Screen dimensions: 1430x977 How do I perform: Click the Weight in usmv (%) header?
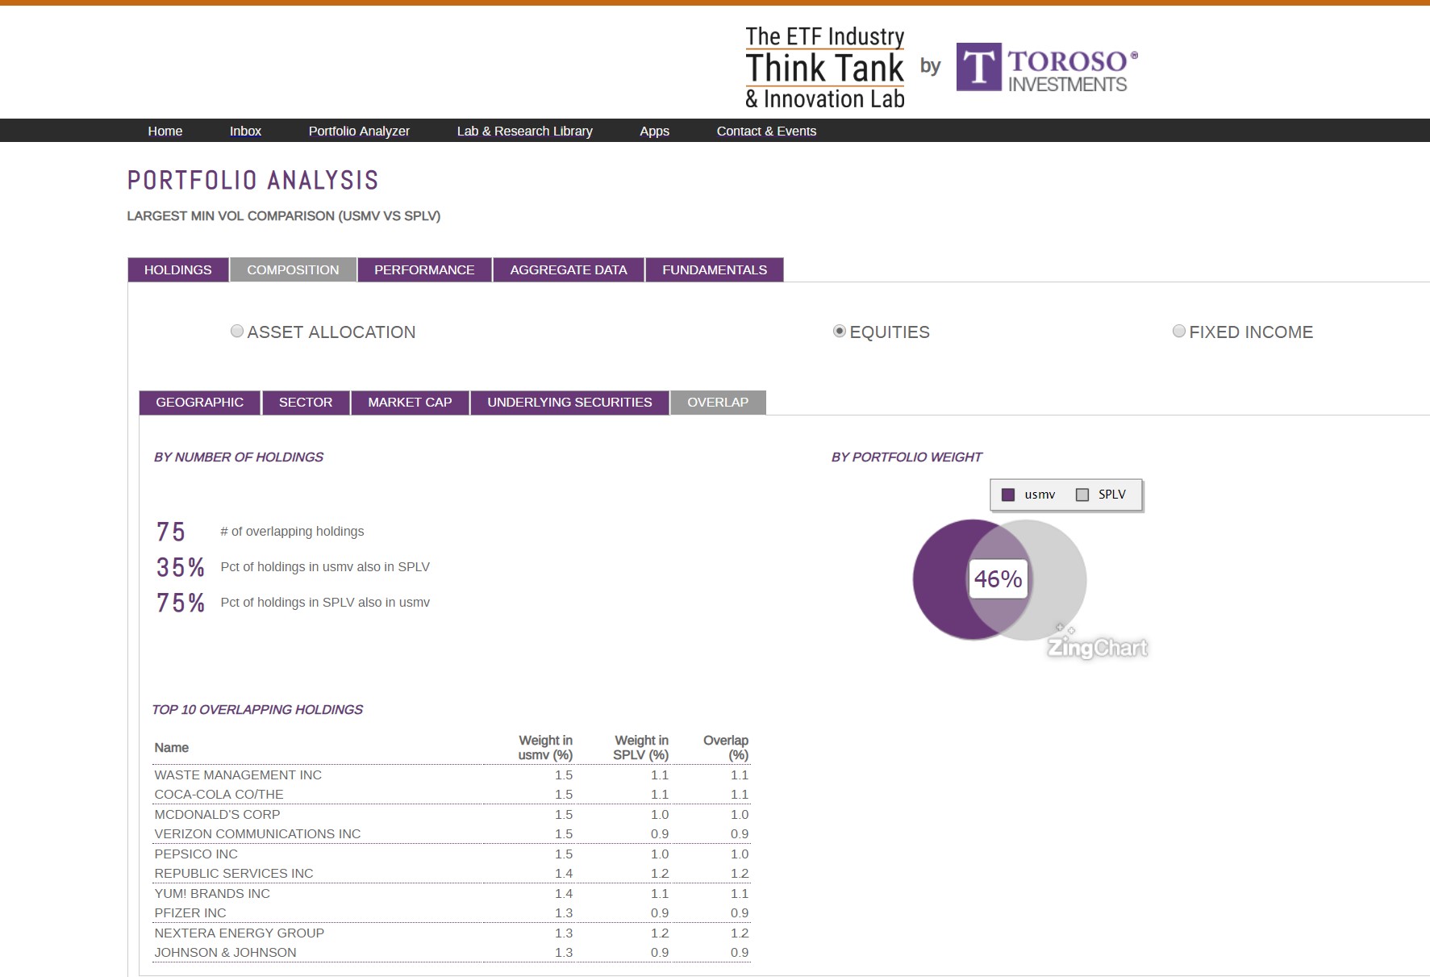coord(545,748)
